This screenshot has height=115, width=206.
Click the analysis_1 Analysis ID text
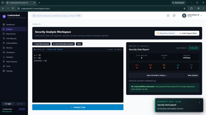coord(145,46)
